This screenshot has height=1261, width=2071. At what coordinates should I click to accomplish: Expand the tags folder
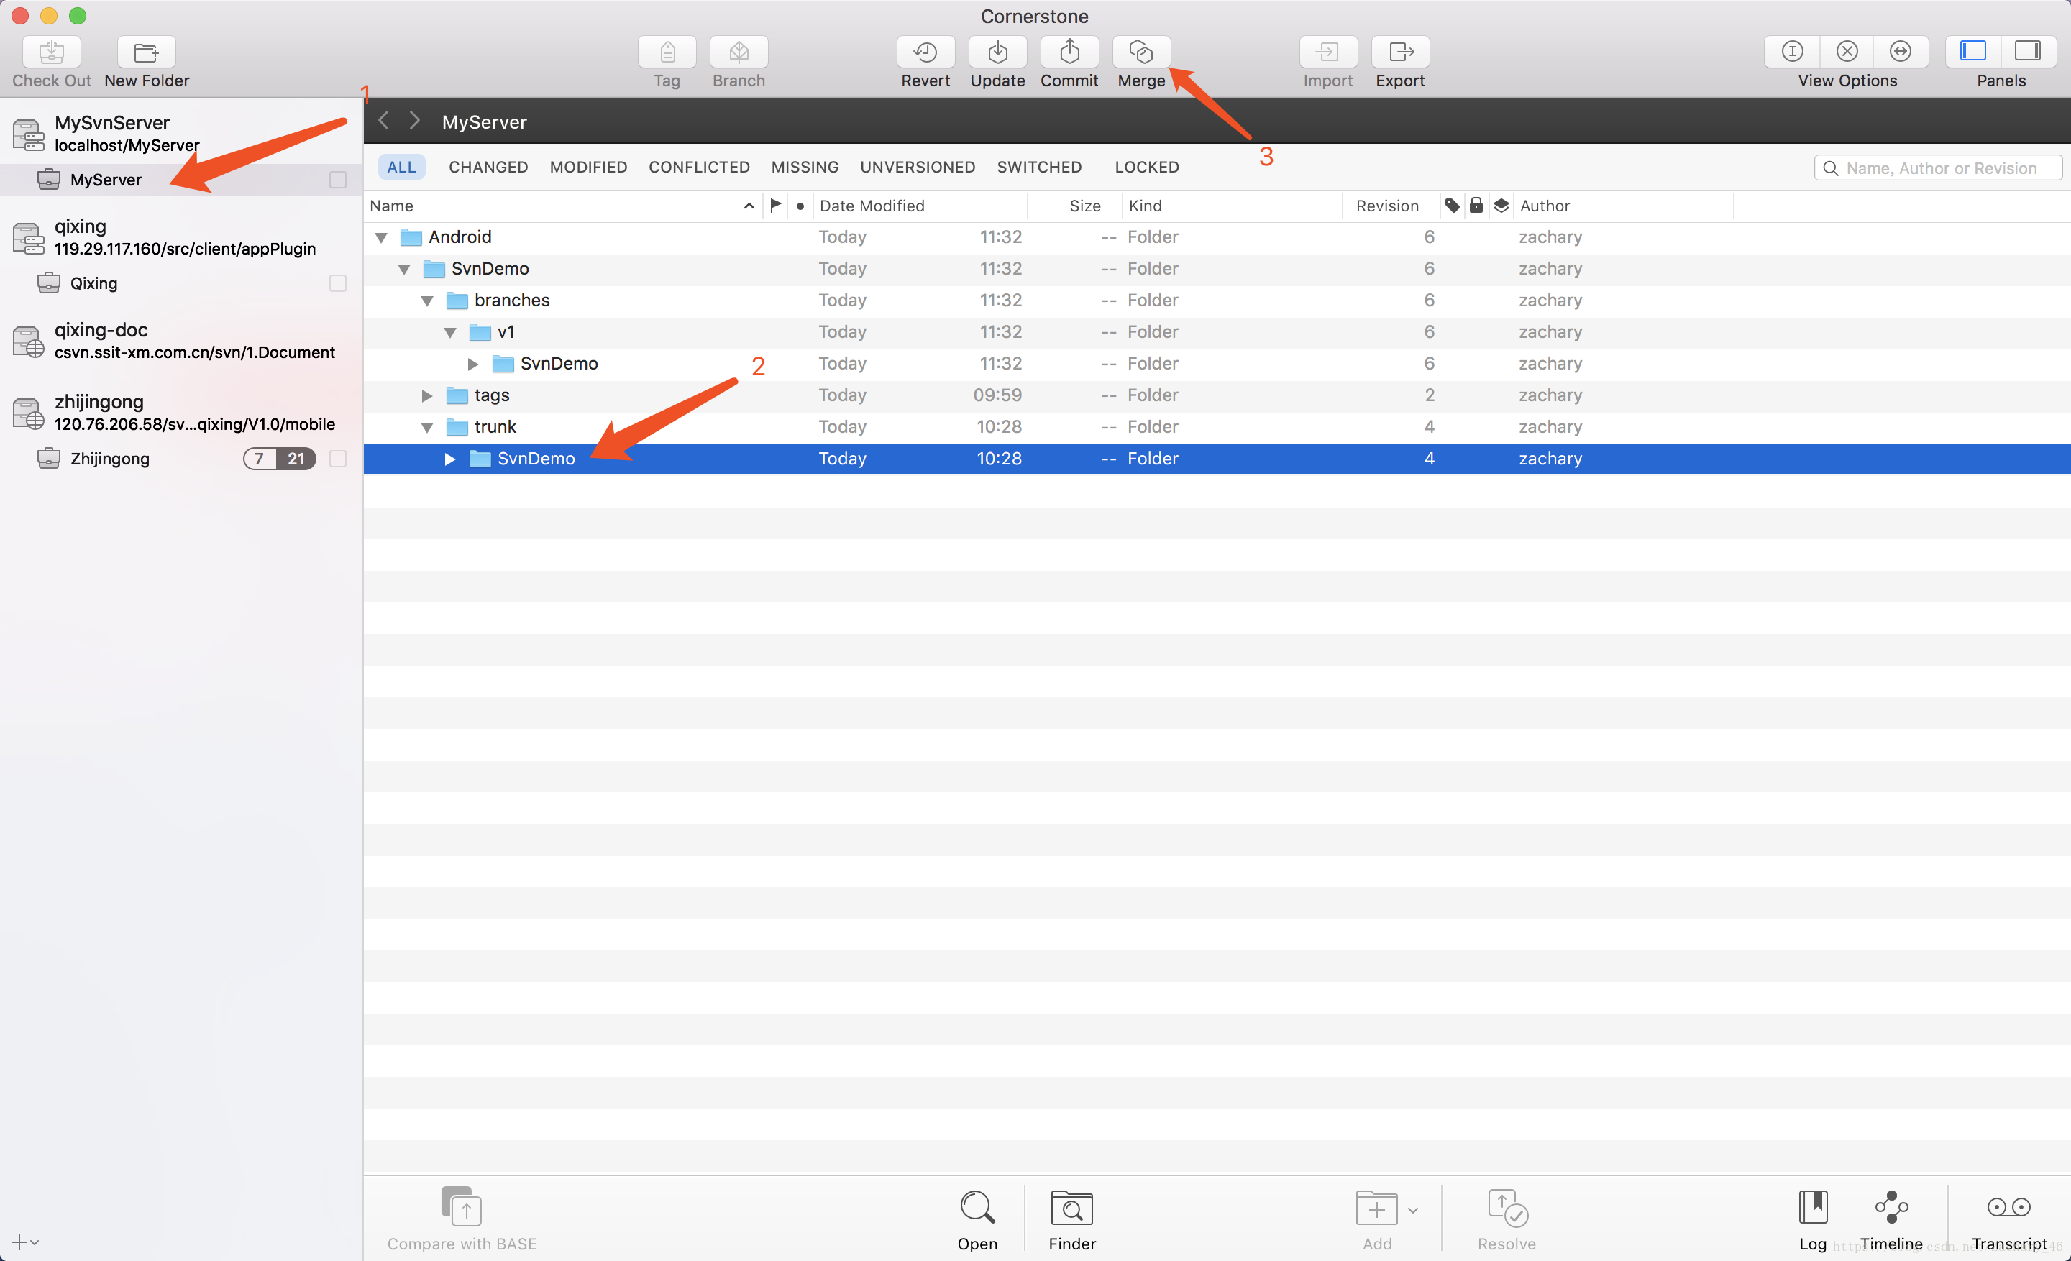tap(427, 395)
